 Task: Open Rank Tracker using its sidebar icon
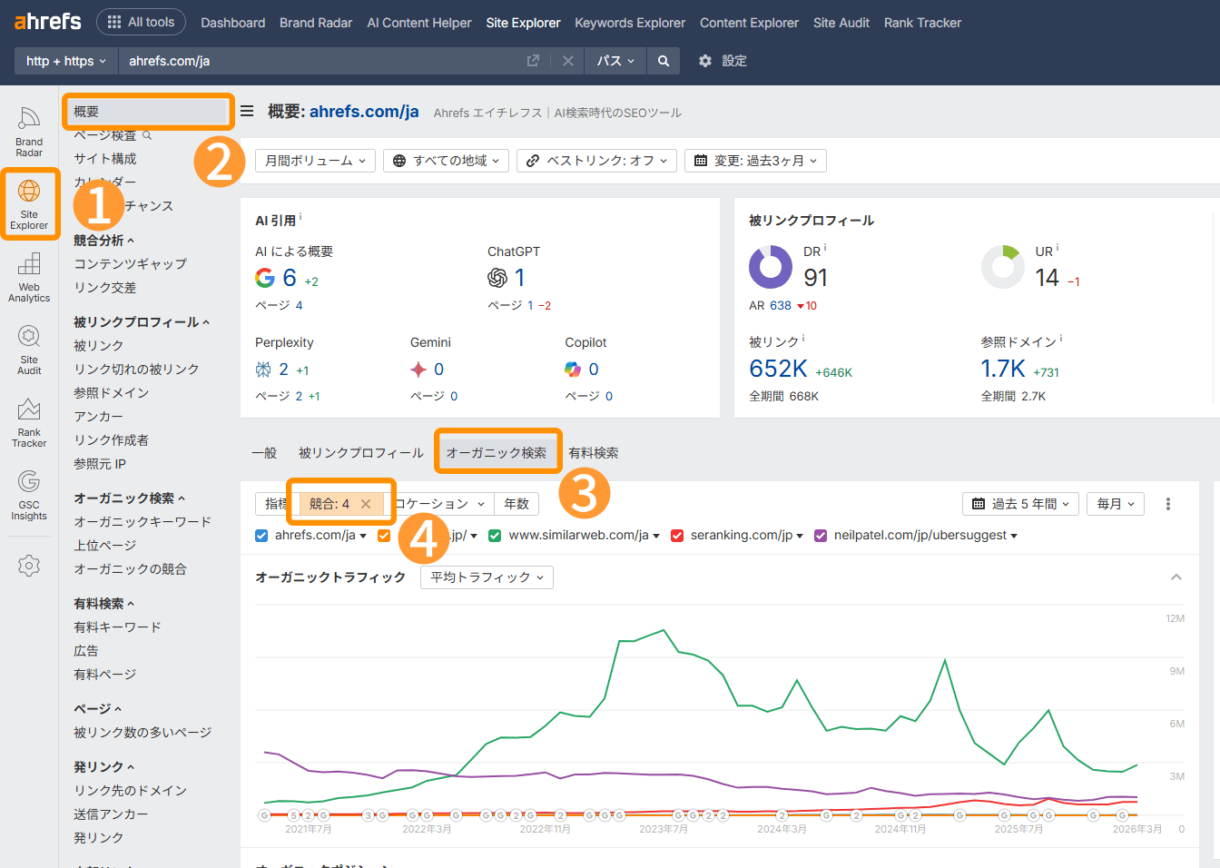click(28, 420)
